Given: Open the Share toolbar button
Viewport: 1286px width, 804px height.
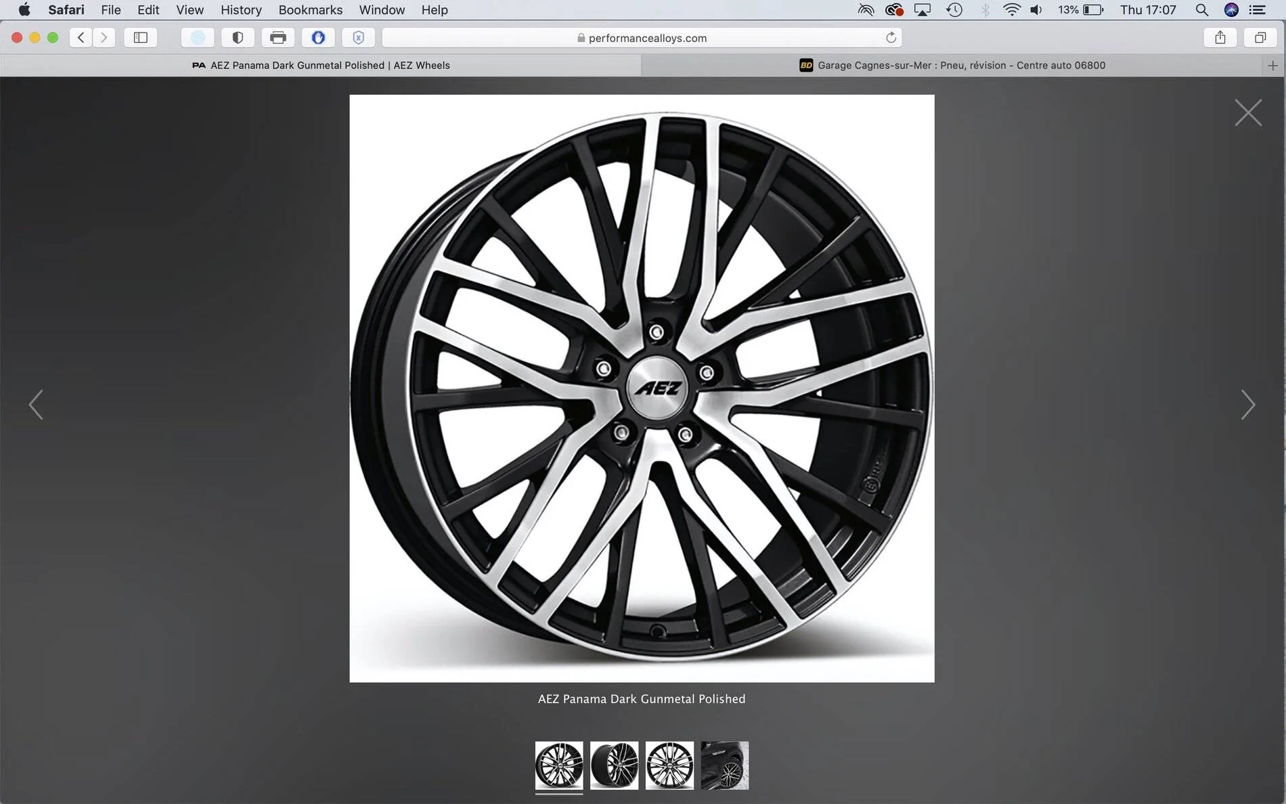Looking at the screenshot, I should pyautogui.click(x=1220, y=38).
